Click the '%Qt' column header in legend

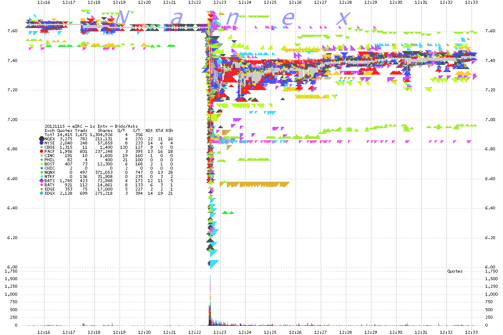click(x=149, y=130)
